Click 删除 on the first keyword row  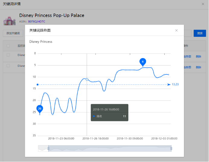point(198,56)
